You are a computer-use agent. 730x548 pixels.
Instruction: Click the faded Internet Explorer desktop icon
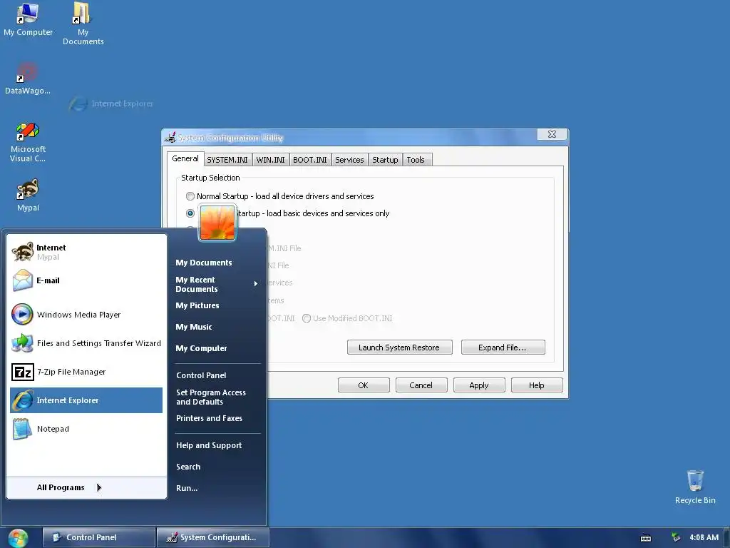110,103
